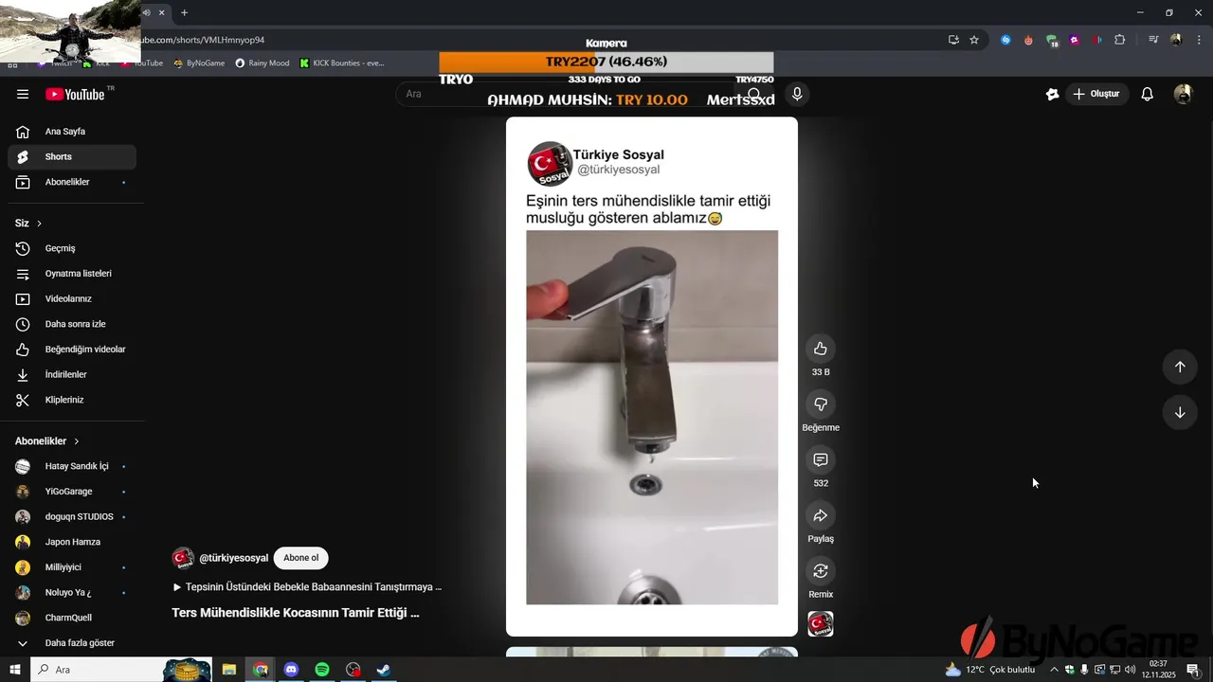The image size is (1213, 682).
Task: Open the Remix icon
Action: click(x=821, y=571)
